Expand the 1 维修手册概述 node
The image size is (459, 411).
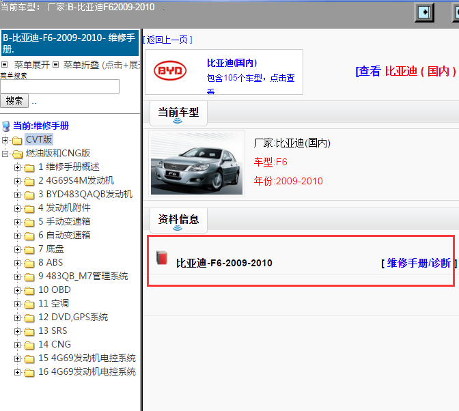pyautogui.click(x=17, y=167)
